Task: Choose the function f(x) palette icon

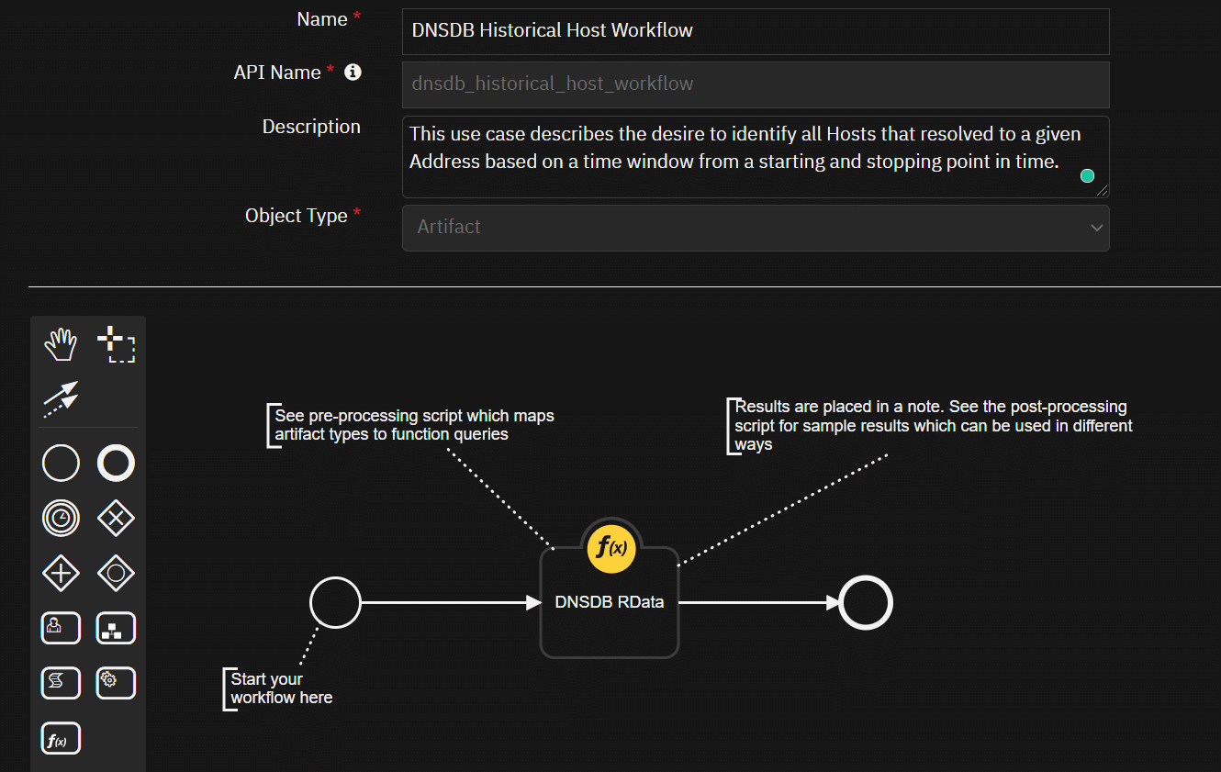Action: [61, 738]
